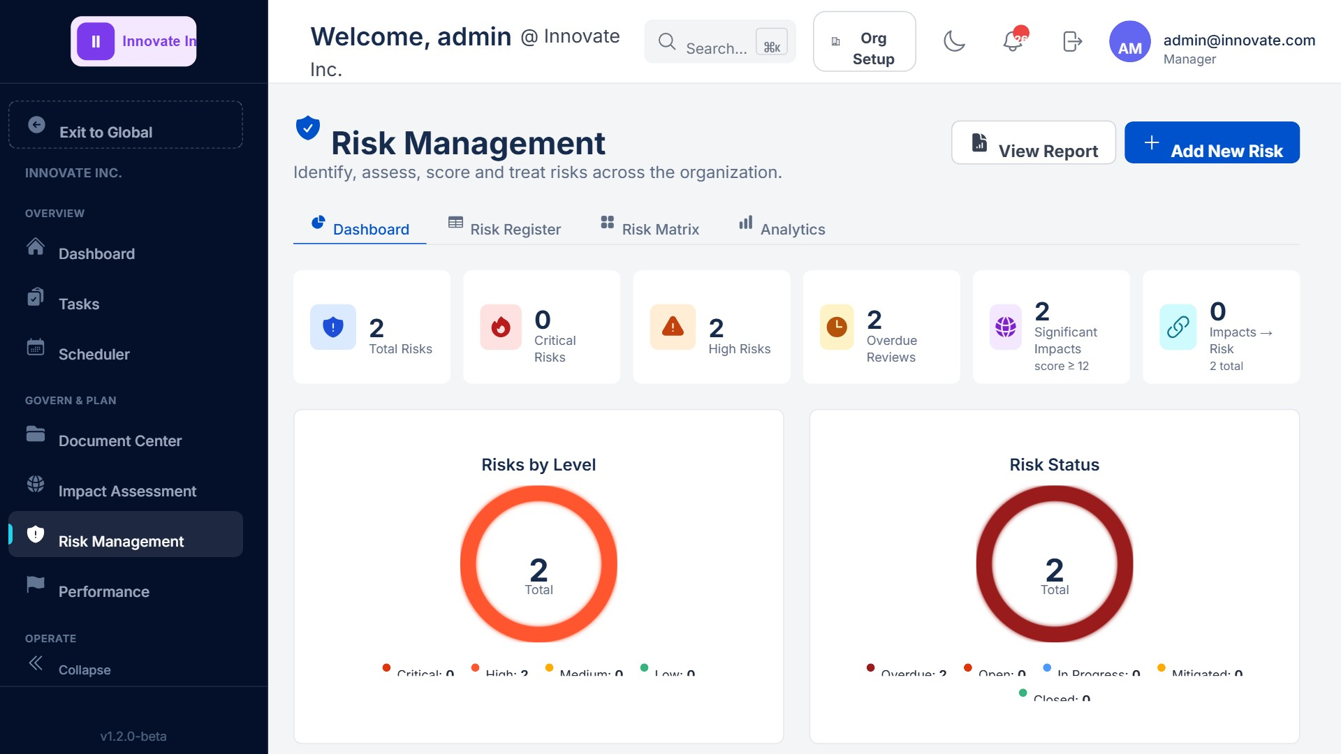Click the Significant Impacts globe icon

click(x=1006, y=327)
